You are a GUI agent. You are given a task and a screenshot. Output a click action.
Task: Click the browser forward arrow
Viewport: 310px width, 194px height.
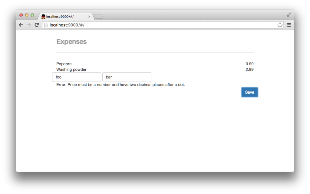pyautogui.click(x=29, y=25)
